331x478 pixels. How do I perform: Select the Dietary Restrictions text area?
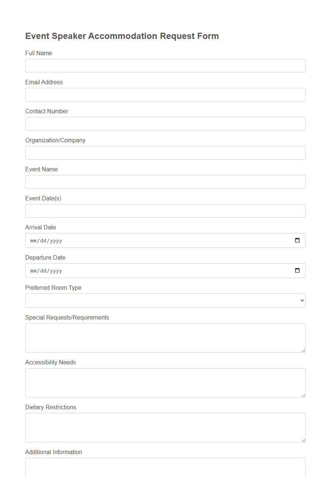[x=165, y=427]
